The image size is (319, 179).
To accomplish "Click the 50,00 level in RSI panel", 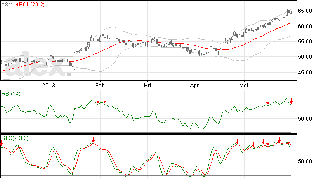I will (305, 119).
